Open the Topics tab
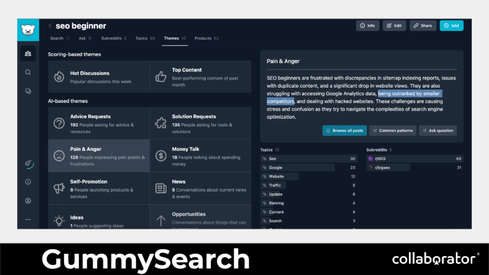The image size is (489, 275). [145, 38]
